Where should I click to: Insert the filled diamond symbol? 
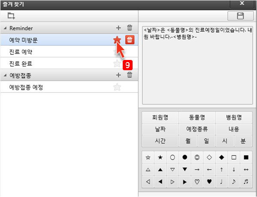(x=221, y=158)
